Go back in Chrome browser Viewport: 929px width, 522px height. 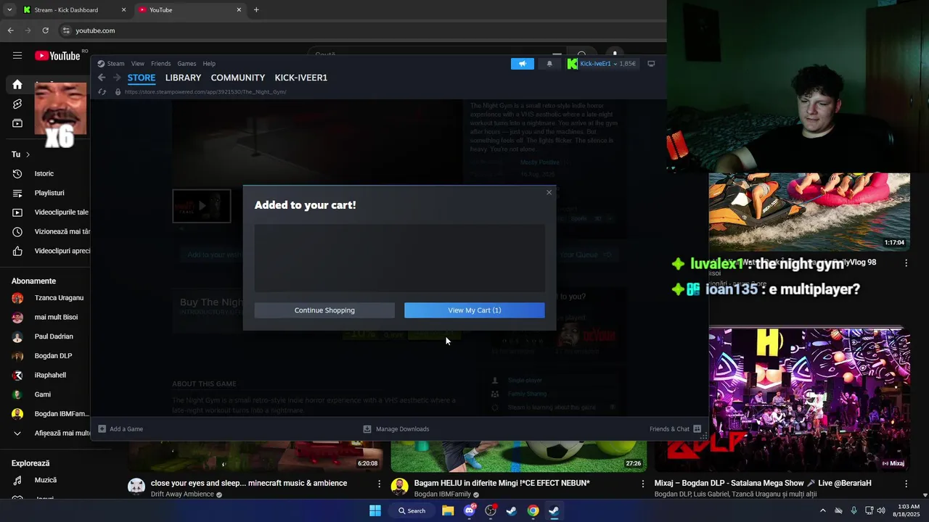click(x=10, y=30)
